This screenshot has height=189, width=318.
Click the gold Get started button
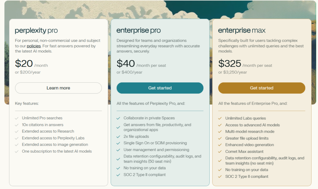[262, 88]
